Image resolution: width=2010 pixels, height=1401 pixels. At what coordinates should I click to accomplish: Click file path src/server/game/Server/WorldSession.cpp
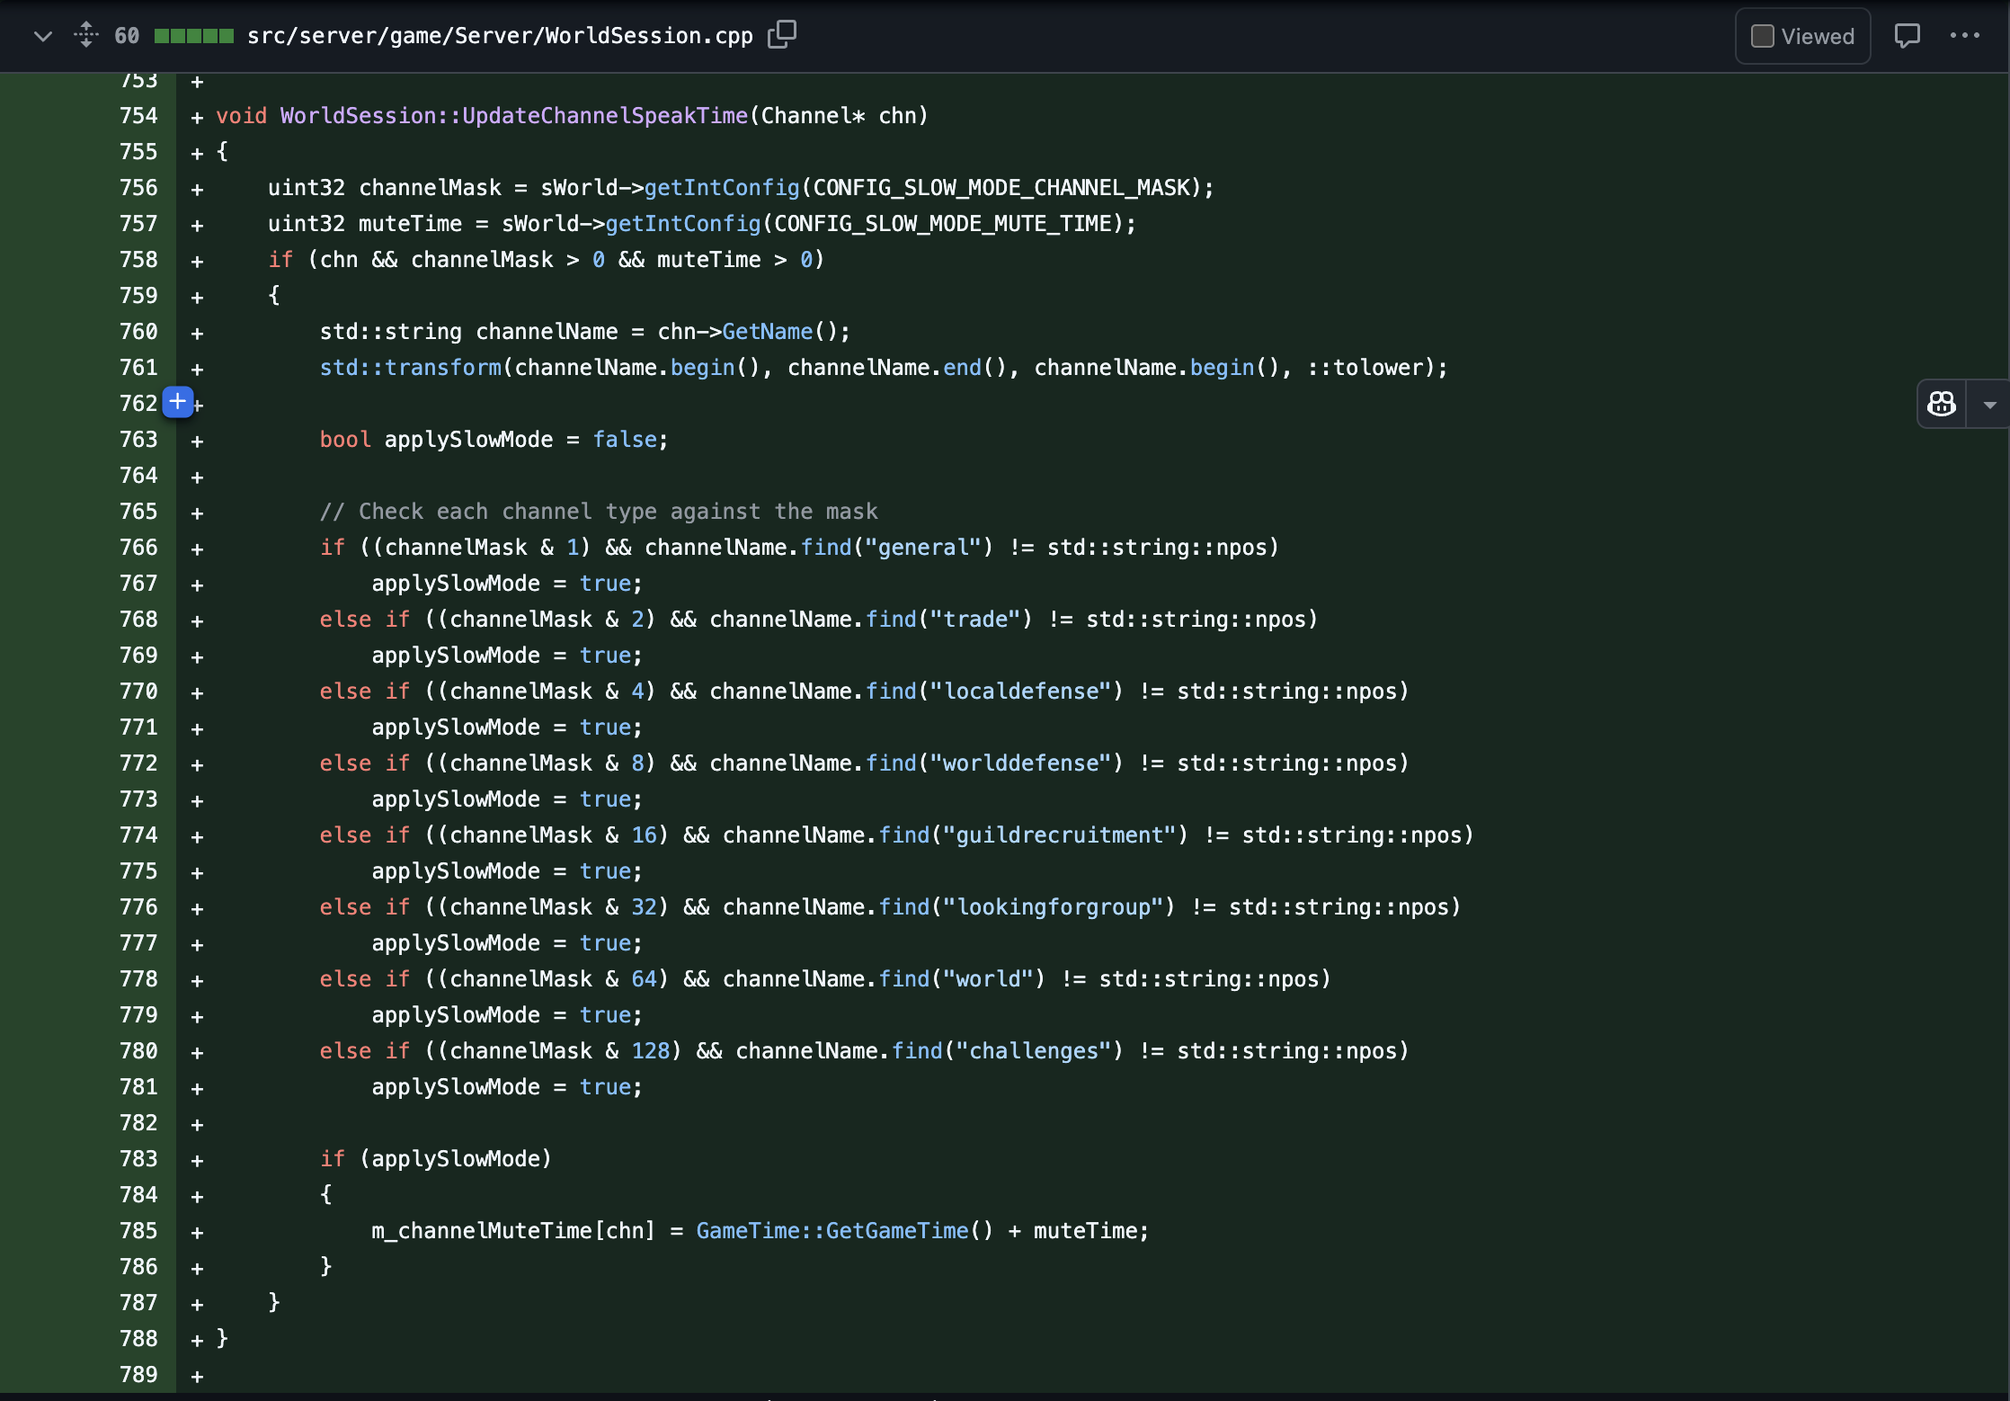500,36
